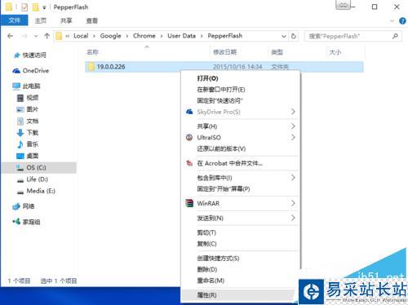408x305 pixels.
Task: Expand the 发送到(N) submenu
Action: (241, 218)
